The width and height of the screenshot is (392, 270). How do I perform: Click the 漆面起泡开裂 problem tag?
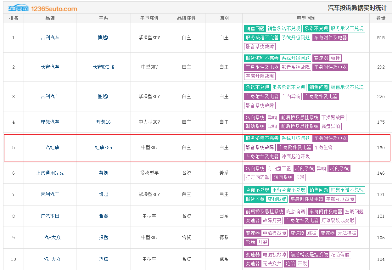point(296,156)
